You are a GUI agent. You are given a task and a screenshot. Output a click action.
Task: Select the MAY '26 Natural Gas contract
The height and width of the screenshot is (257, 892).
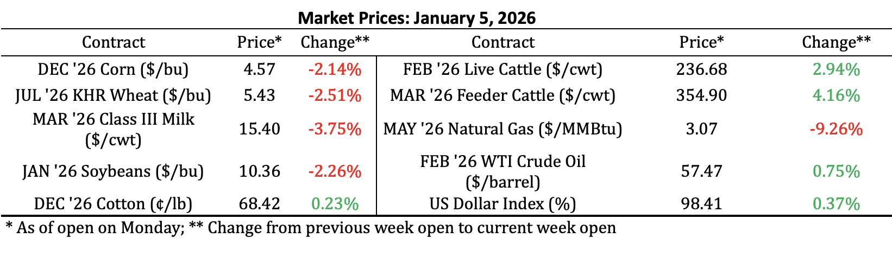pos(502,129)
